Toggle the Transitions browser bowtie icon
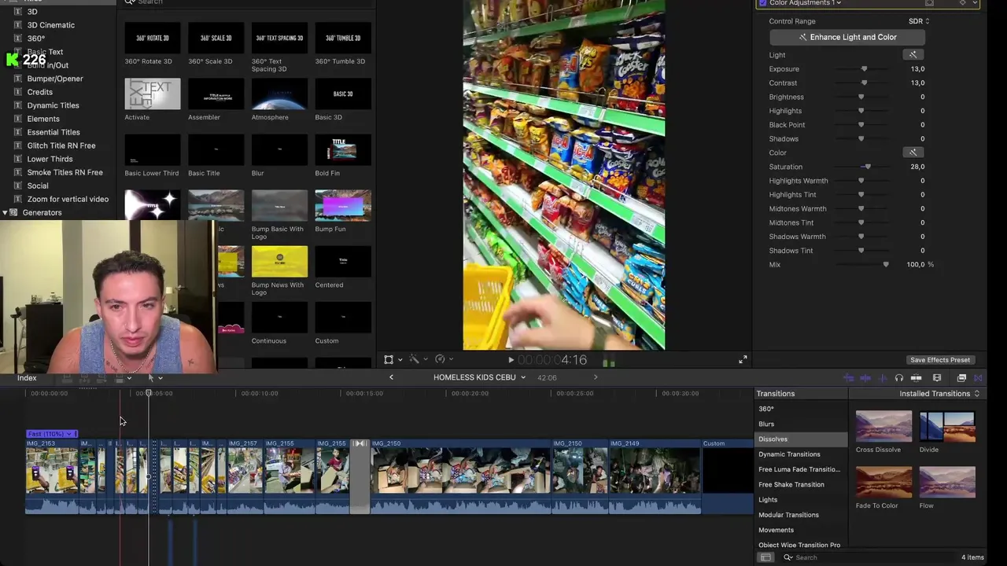Screen dimensions: 1007x566 pyautogui.click(x=978, y=378)
